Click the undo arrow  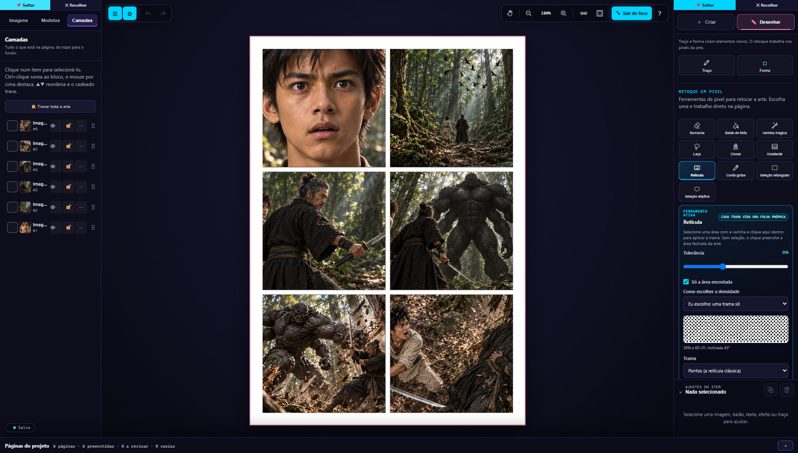point(148,13)
